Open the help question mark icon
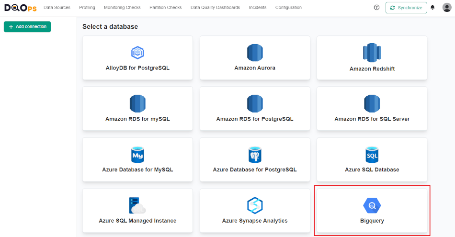This screenshot has height=237, width=455. coord(376,8)
